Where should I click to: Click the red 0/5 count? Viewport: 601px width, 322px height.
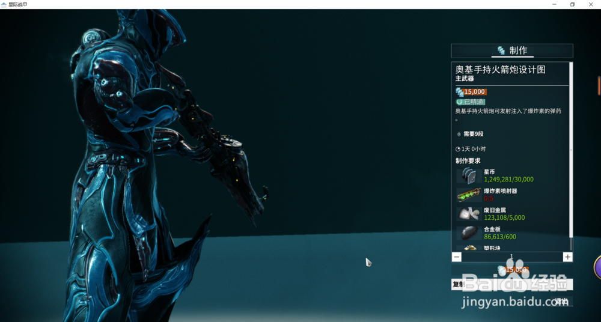[489, 199]
